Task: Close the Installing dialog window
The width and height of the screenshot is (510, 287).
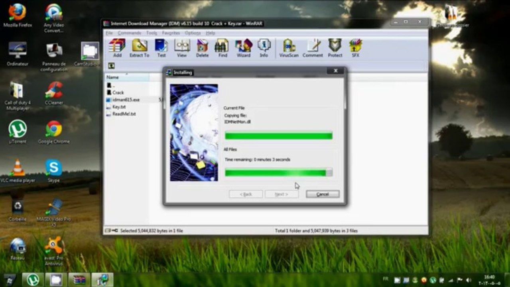Action: click(335, 71)
